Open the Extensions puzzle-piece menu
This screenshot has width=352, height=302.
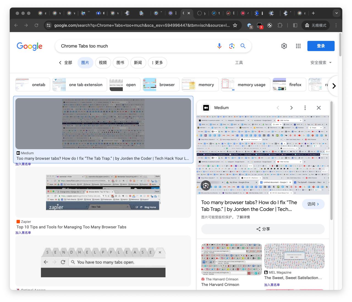280,25
